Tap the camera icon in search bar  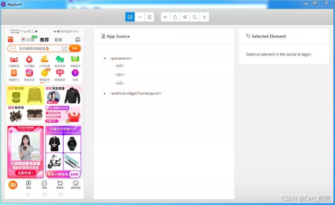pyautogui.click(x=64, y=48)
